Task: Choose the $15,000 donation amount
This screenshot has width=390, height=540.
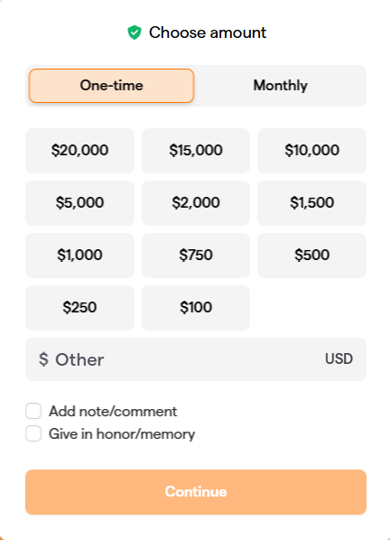Action: 196,151
